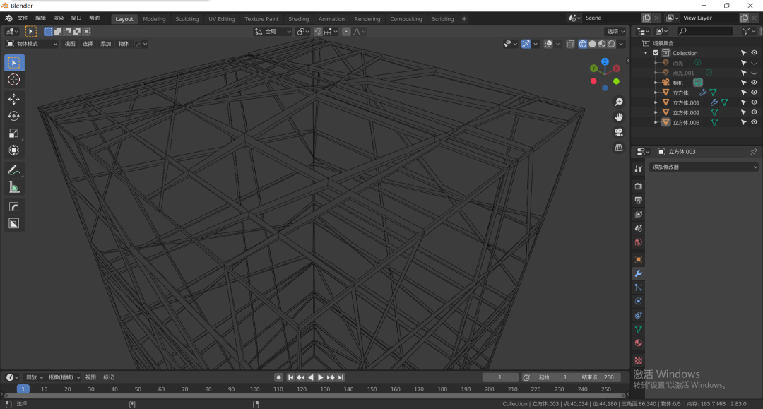Toggle camera view in the viewport
This screenshot has width=763, height=409.
pyautogui.click(x=618, y=132)
